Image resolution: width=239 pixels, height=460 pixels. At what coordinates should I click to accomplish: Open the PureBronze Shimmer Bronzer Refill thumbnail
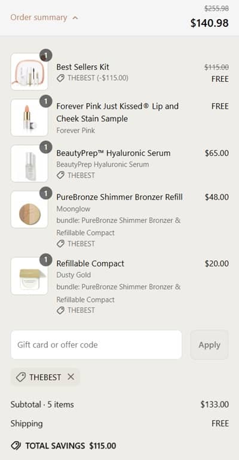click(29, 209)
